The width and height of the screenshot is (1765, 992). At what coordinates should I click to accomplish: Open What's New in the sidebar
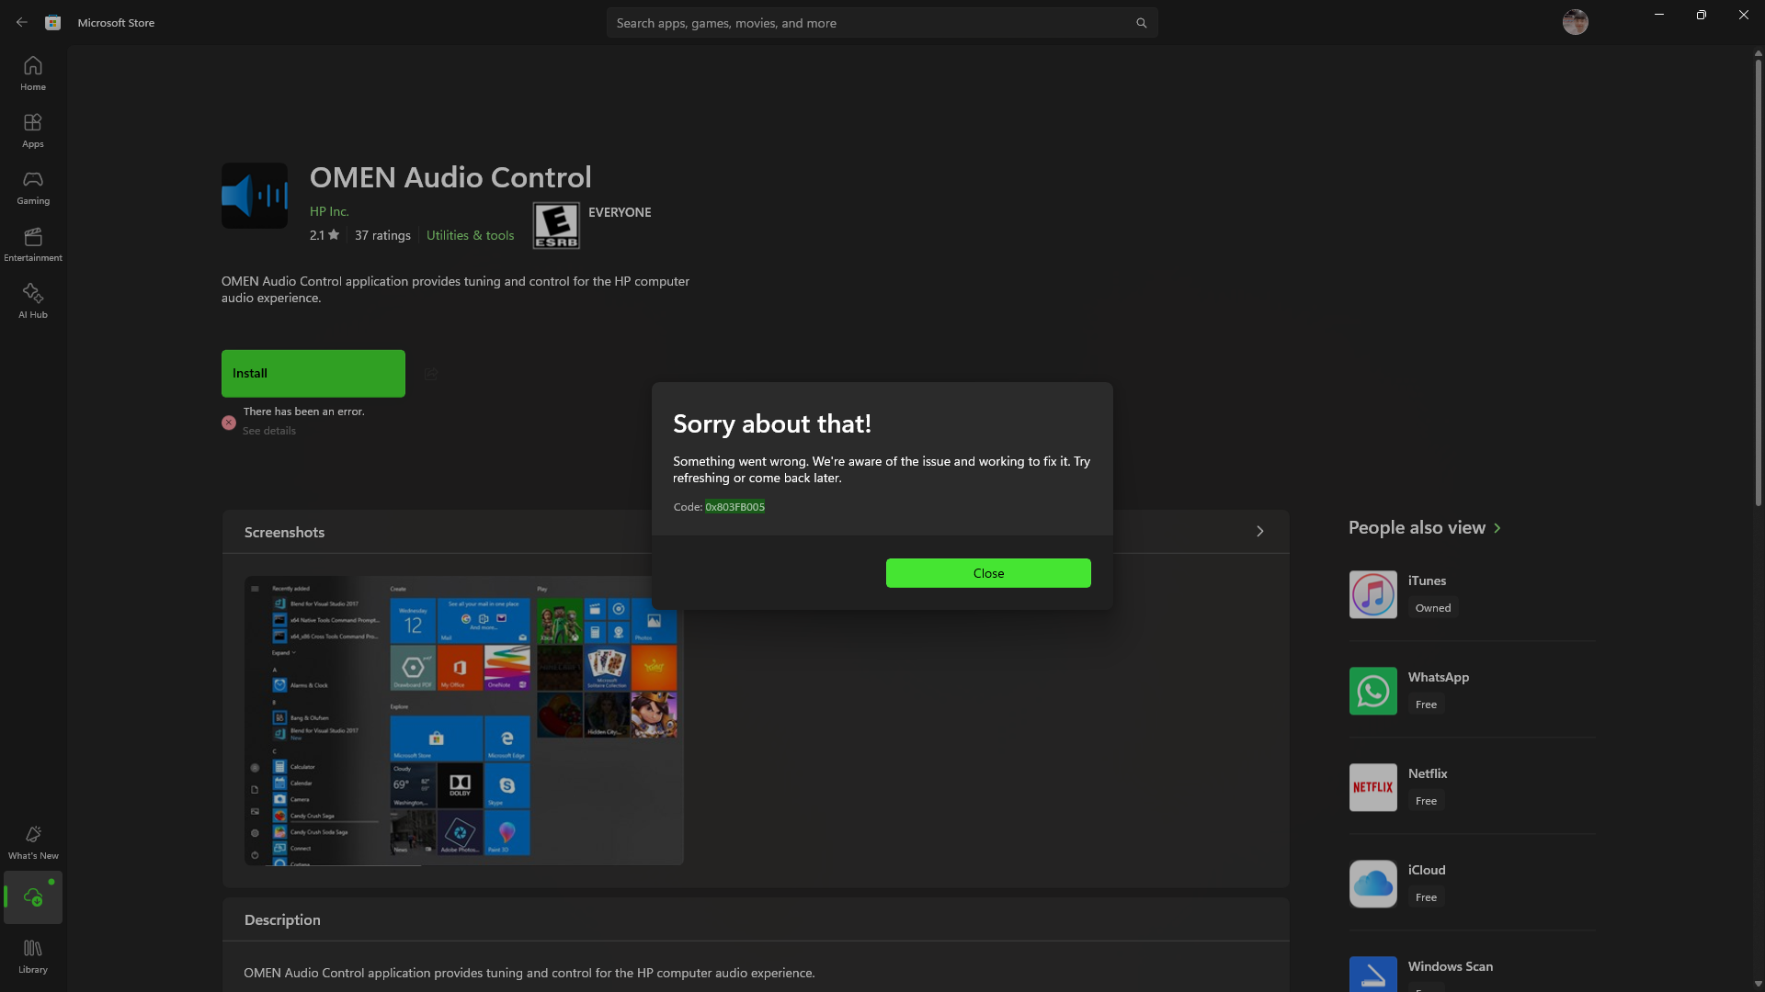[x=32, y=840]
